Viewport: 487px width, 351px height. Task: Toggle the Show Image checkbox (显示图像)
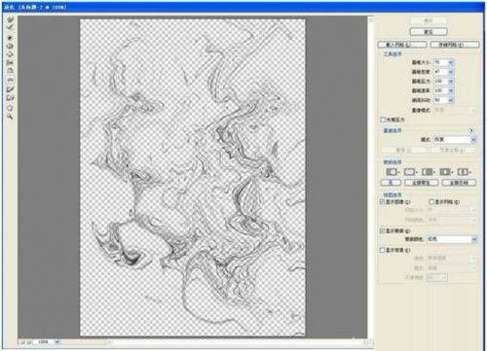[383, 201]
